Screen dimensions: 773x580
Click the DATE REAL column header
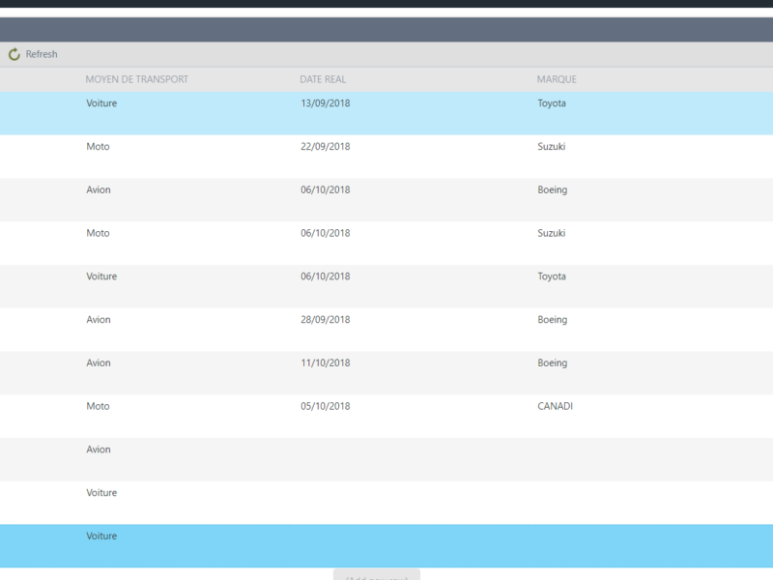pyautogui.click(x=323, y=79)
